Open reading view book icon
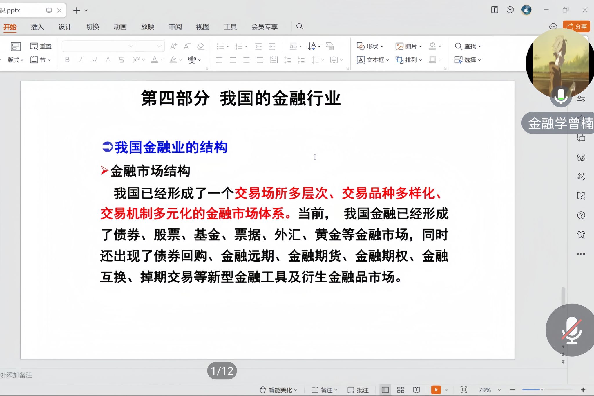 [416, 390]
